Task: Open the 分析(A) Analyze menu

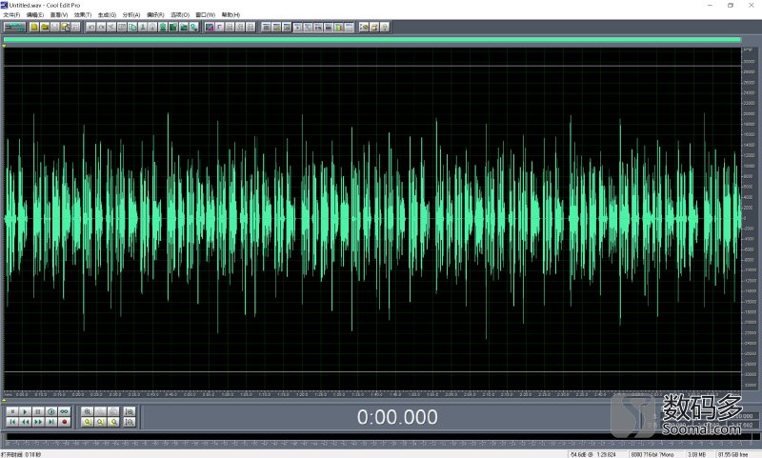Action: [x=131, y=14]
